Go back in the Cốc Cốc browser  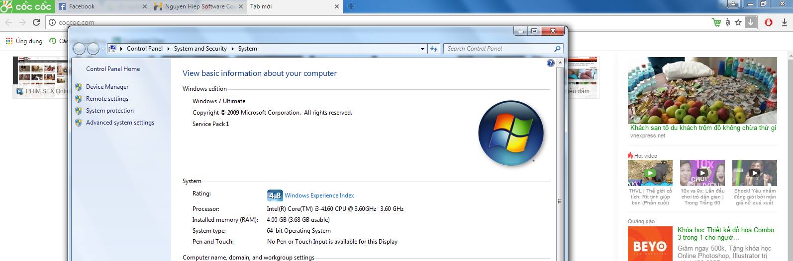[8, 22]
